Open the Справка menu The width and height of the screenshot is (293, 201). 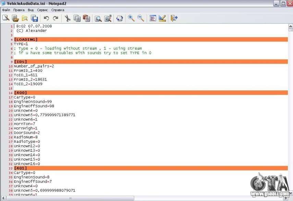tap(58, 10)
